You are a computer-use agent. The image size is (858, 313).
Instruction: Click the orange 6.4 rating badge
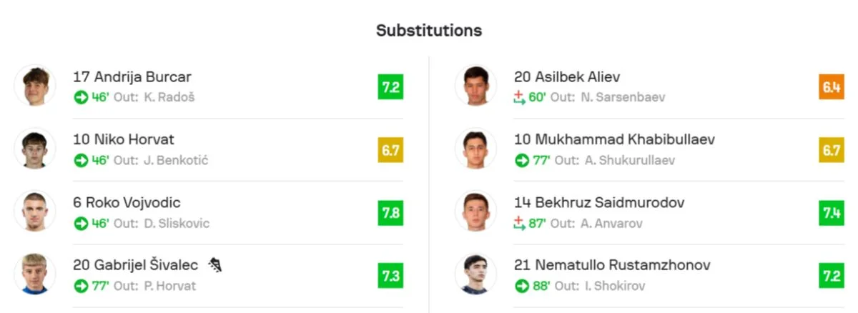pyautogui.click(x=832, y=87)
